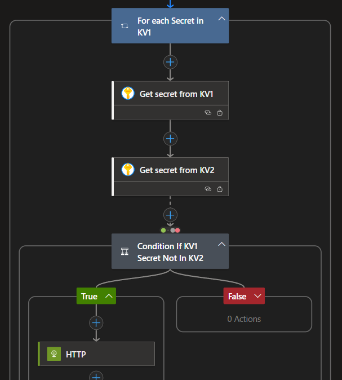342x380 pixels.
Task: Add action above Get secret from KV1
Action: (170, 62)
